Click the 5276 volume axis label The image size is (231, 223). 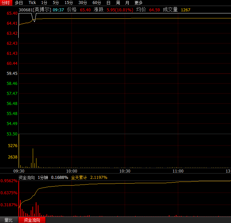point(13,146)
